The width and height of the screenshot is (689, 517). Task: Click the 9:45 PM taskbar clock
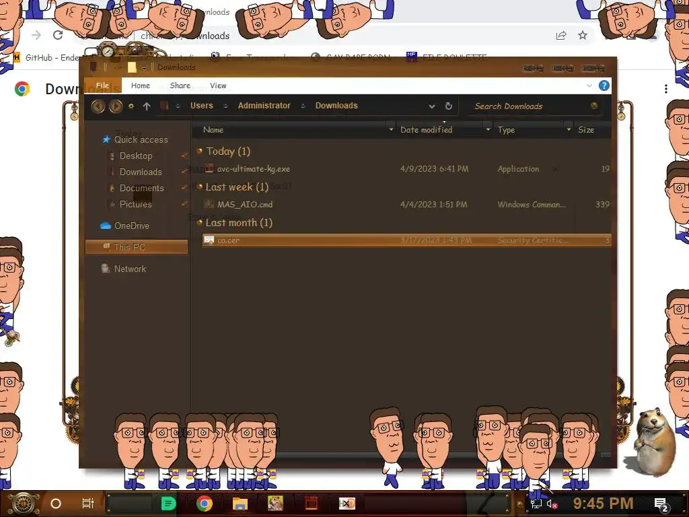(603, 504)
